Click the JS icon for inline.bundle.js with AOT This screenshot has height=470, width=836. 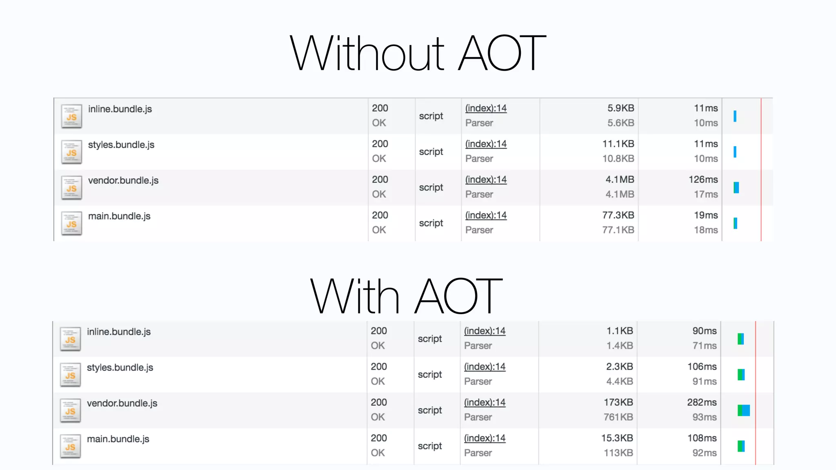coord(70,339)
